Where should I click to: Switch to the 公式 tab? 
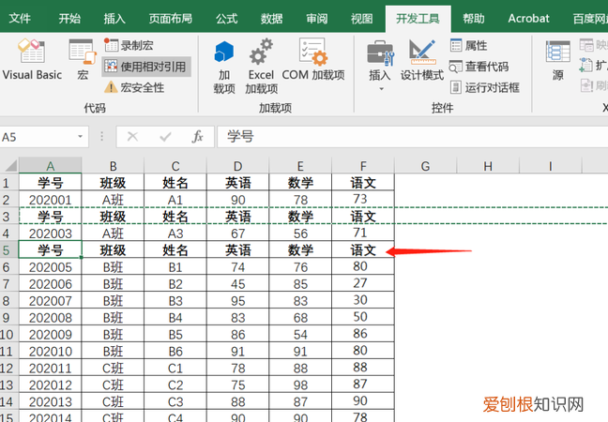[227, 18]
